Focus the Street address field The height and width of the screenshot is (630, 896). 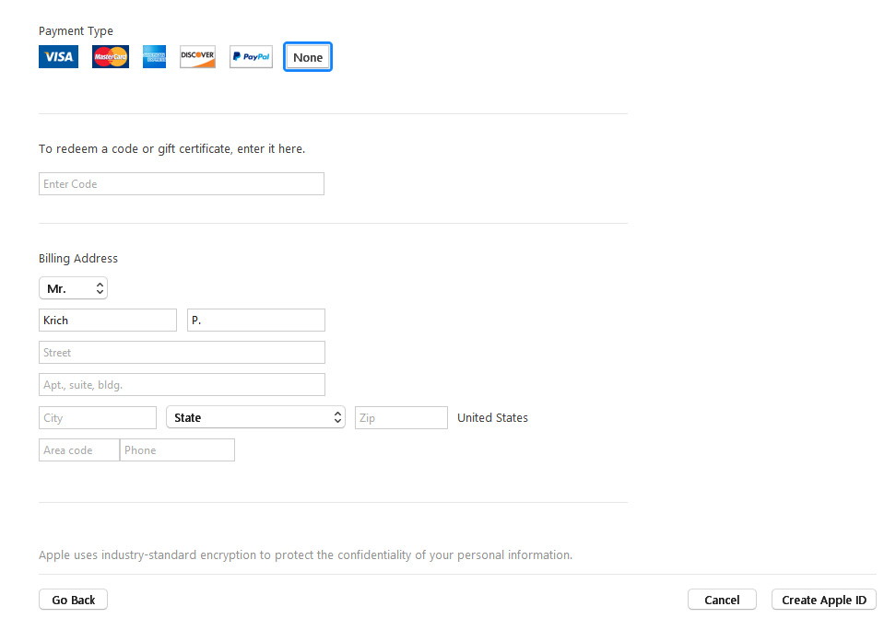pos(182,353)
